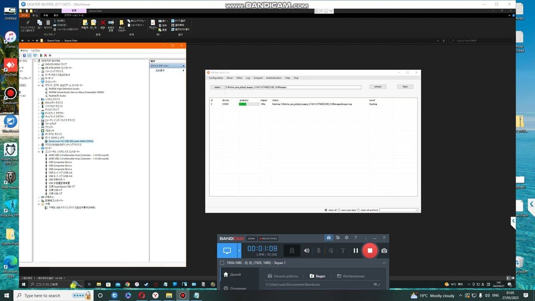Click MiFlash flash button
535x301 pixels.
[405, 87]
